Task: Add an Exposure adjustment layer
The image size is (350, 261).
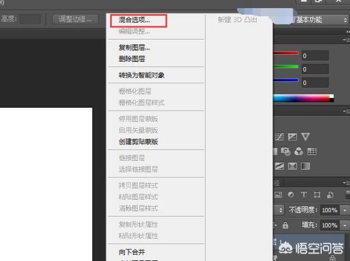Action: pos(292,137)
